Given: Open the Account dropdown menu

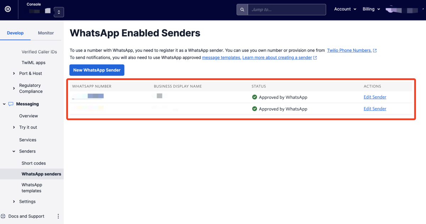Looking at the screenshot, I should pyautogui.click(x=345, y=9).
